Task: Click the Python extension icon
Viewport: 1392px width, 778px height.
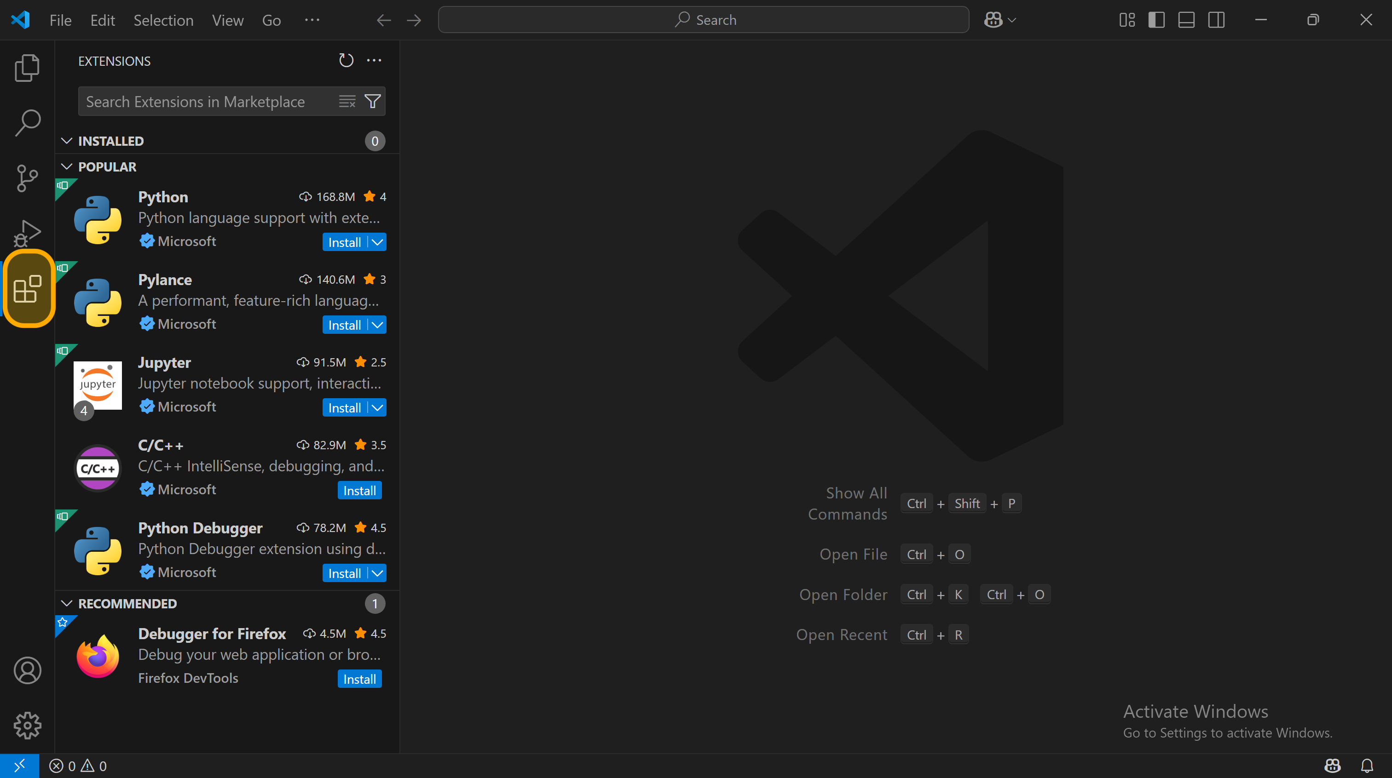Action: (x=98, y=220)
